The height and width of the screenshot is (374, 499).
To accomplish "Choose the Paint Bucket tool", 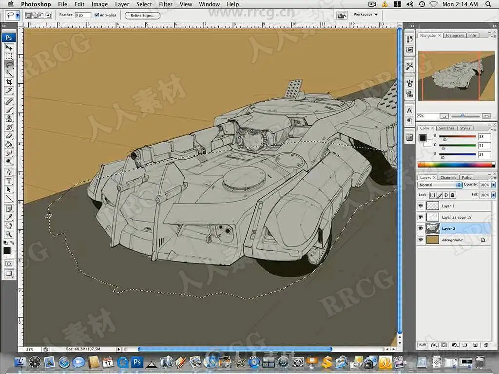I will [9, 145].
